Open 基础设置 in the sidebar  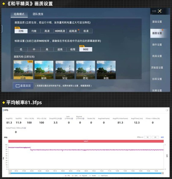(157, 22)
